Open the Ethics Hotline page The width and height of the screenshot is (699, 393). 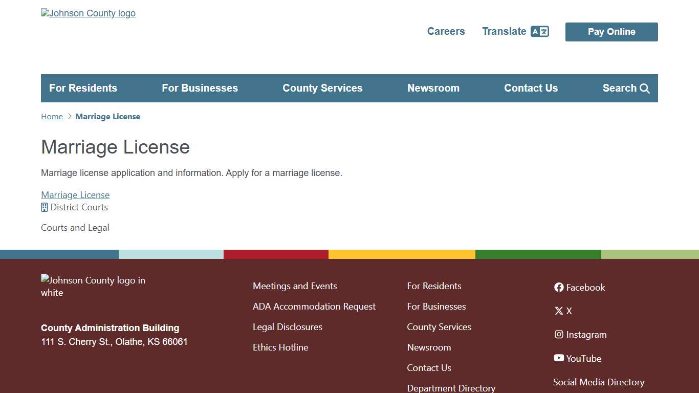280,347
